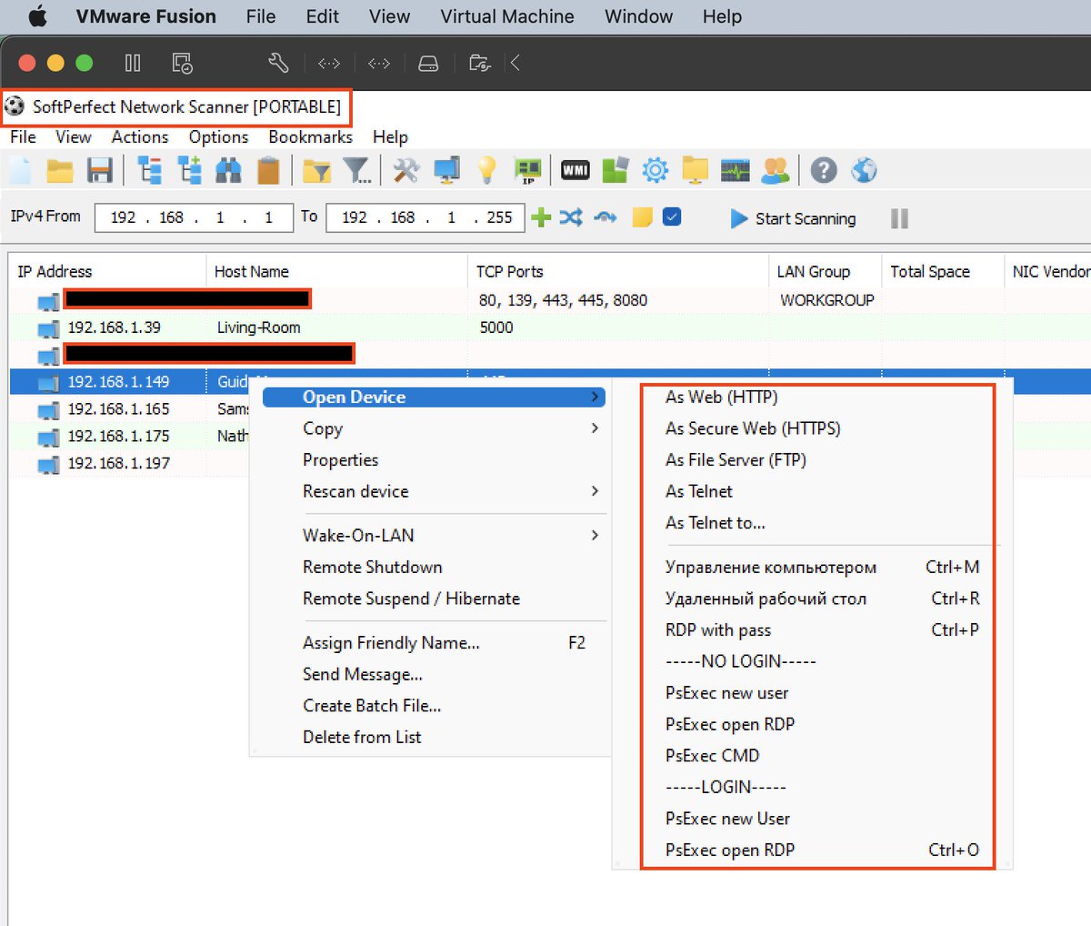Click the Save floppy disk toolbar icon
The image size is (1091, 926).
tap(99, 170)
